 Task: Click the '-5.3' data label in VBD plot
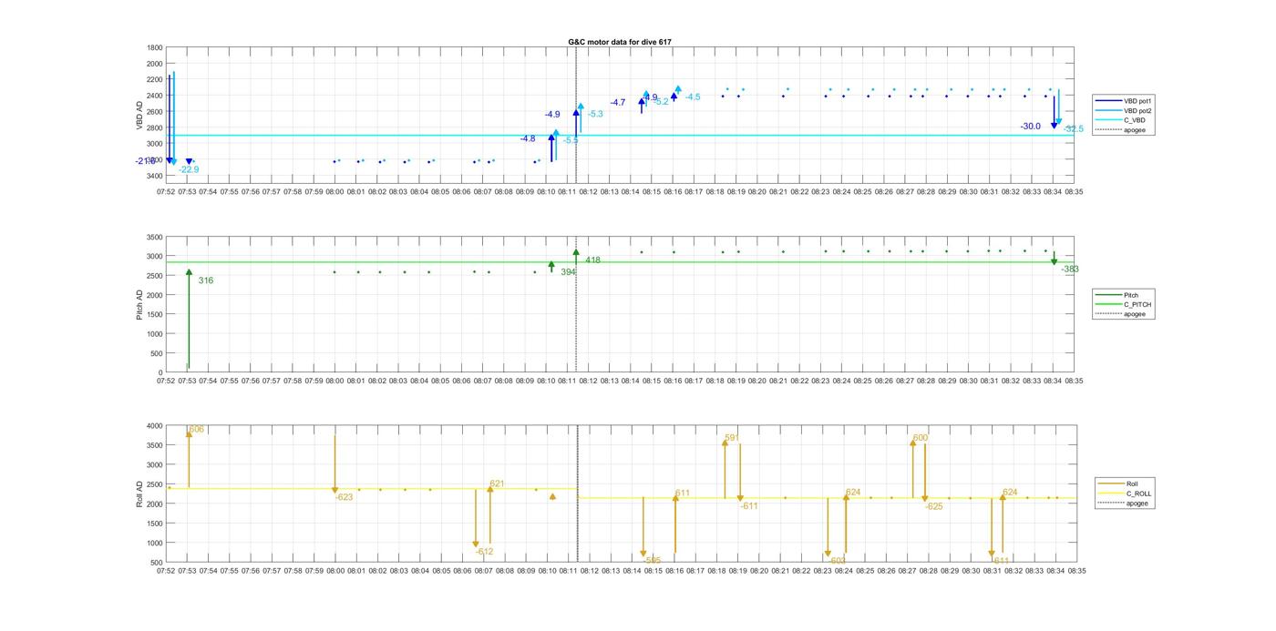click(595, 114)
